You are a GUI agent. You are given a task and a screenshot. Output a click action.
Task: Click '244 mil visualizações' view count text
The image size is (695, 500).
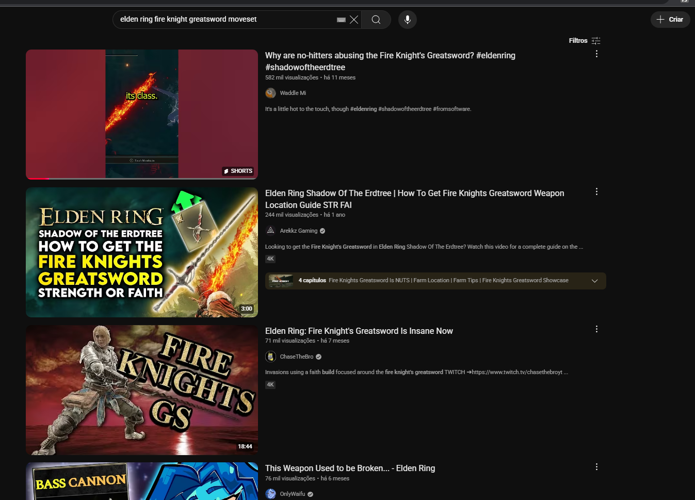292,215
